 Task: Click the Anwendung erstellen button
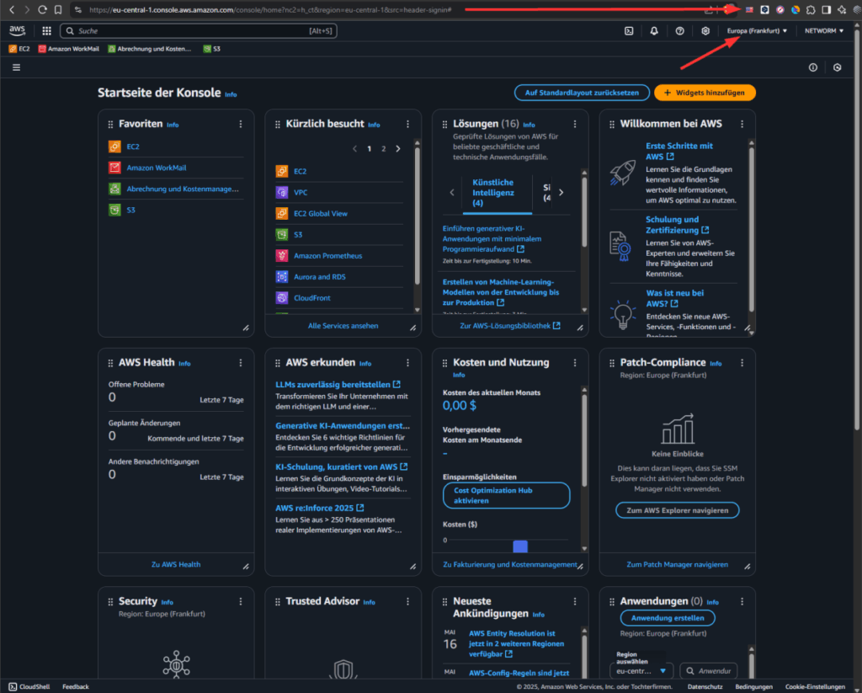668,618
